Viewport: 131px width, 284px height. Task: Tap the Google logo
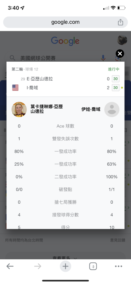click(65, 41)
